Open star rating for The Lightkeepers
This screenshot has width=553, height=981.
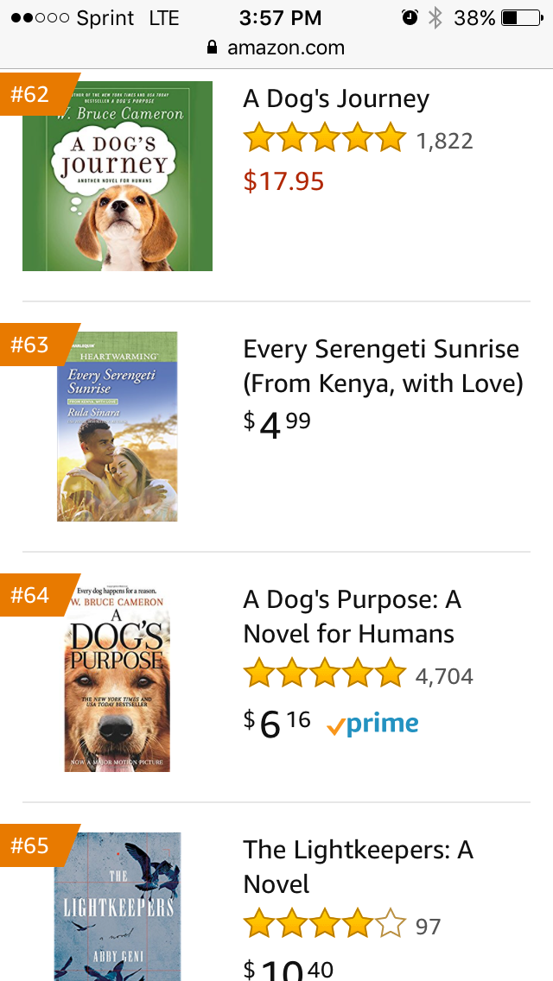pos(324,925)
